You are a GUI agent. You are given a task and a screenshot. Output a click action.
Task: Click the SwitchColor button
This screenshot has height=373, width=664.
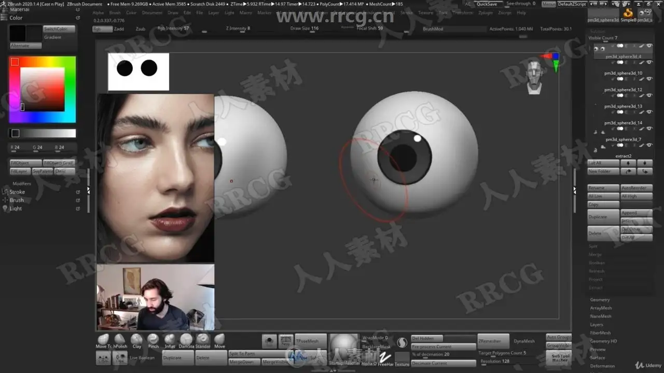pyautogui.click(x=59, y=29)
